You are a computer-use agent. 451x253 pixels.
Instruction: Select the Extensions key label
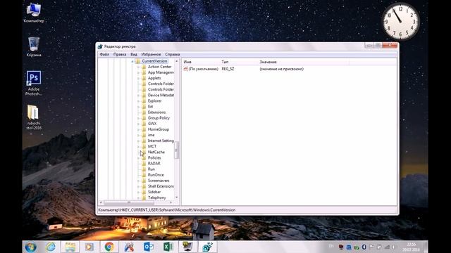pos(156,112)
